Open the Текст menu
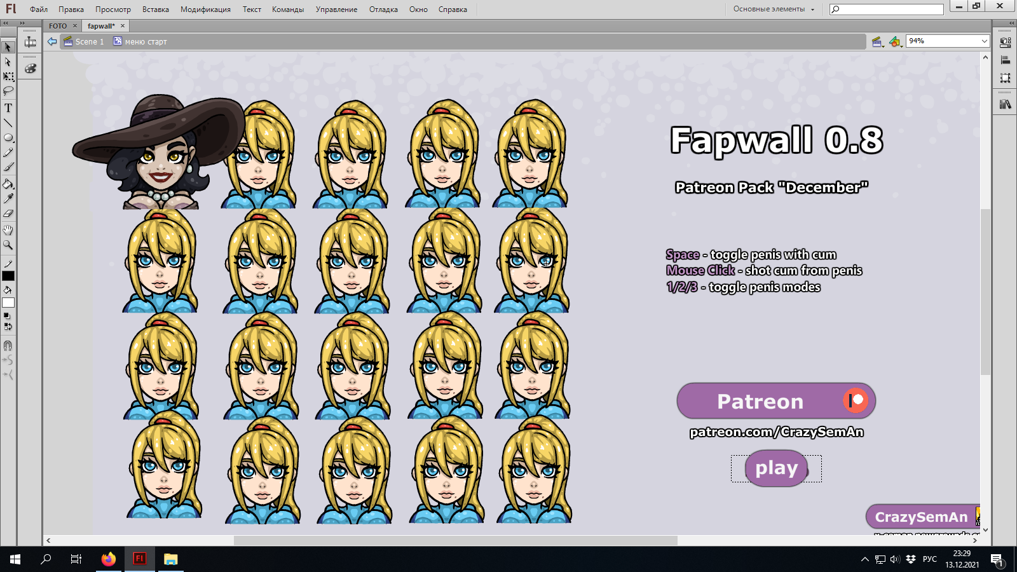1017x572 pixels. [x=252, y=10]
